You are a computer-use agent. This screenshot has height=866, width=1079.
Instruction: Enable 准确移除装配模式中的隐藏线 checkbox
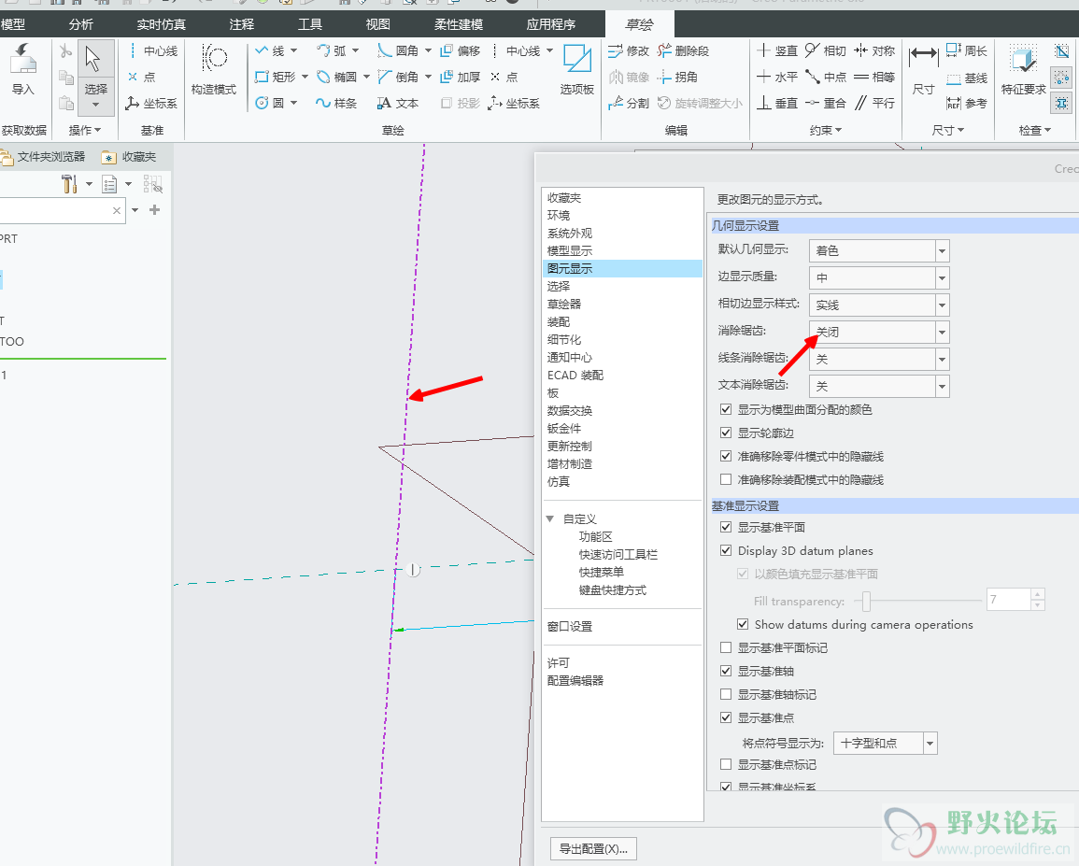click(x=725, y=480)
